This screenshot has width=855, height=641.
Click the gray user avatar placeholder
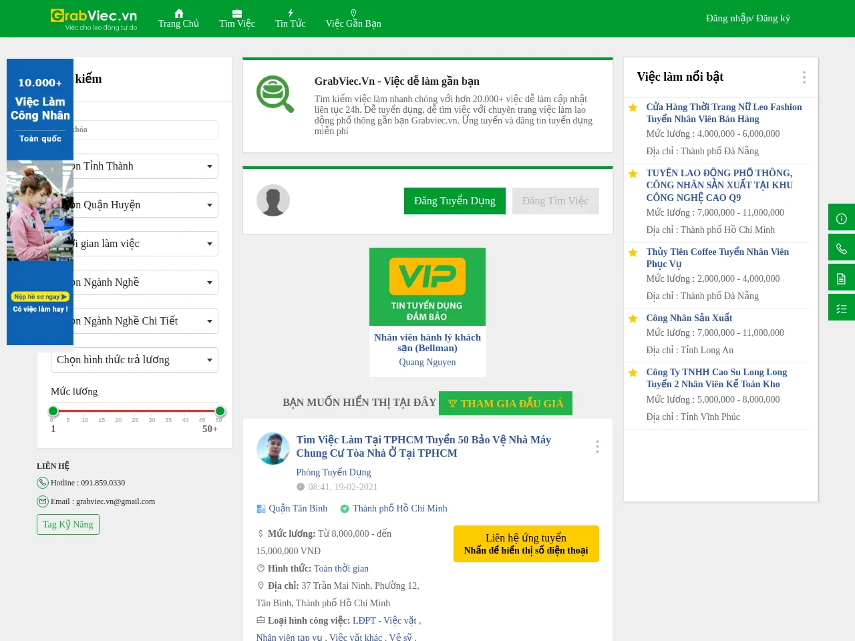(273, 200)
